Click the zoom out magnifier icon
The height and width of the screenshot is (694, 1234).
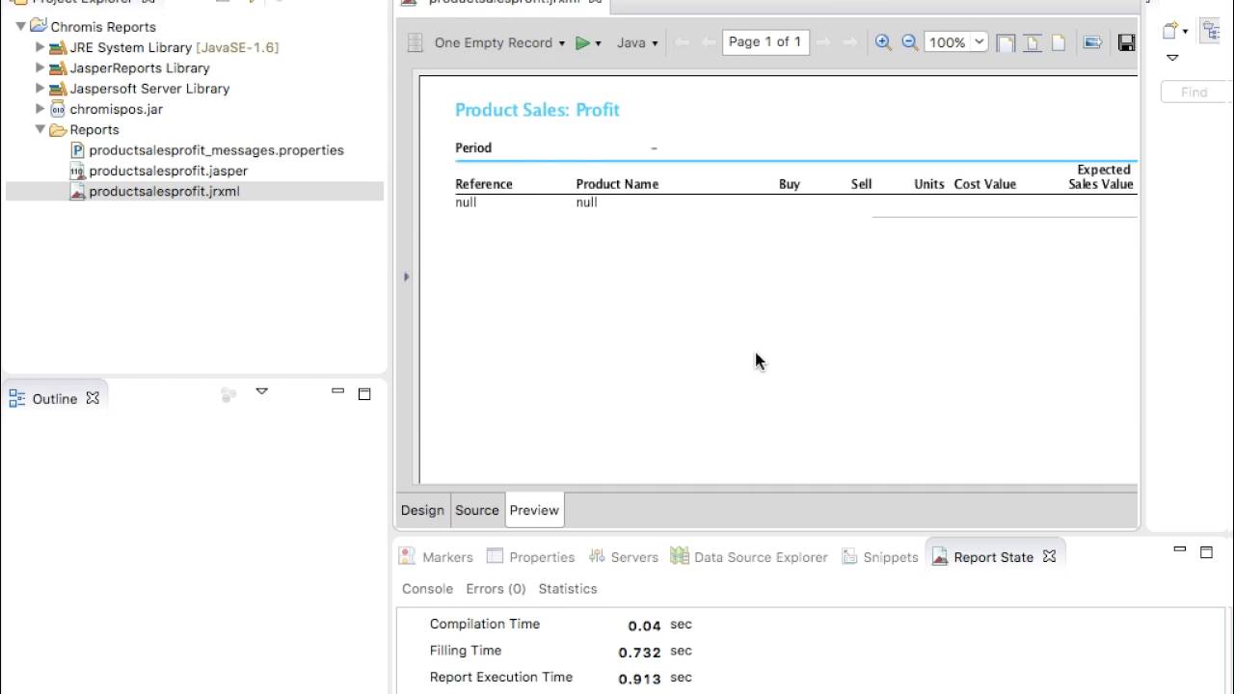coord(909,42)
